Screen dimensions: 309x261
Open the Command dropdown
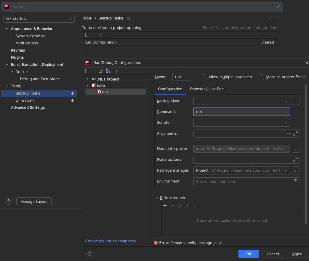point(286,112)
